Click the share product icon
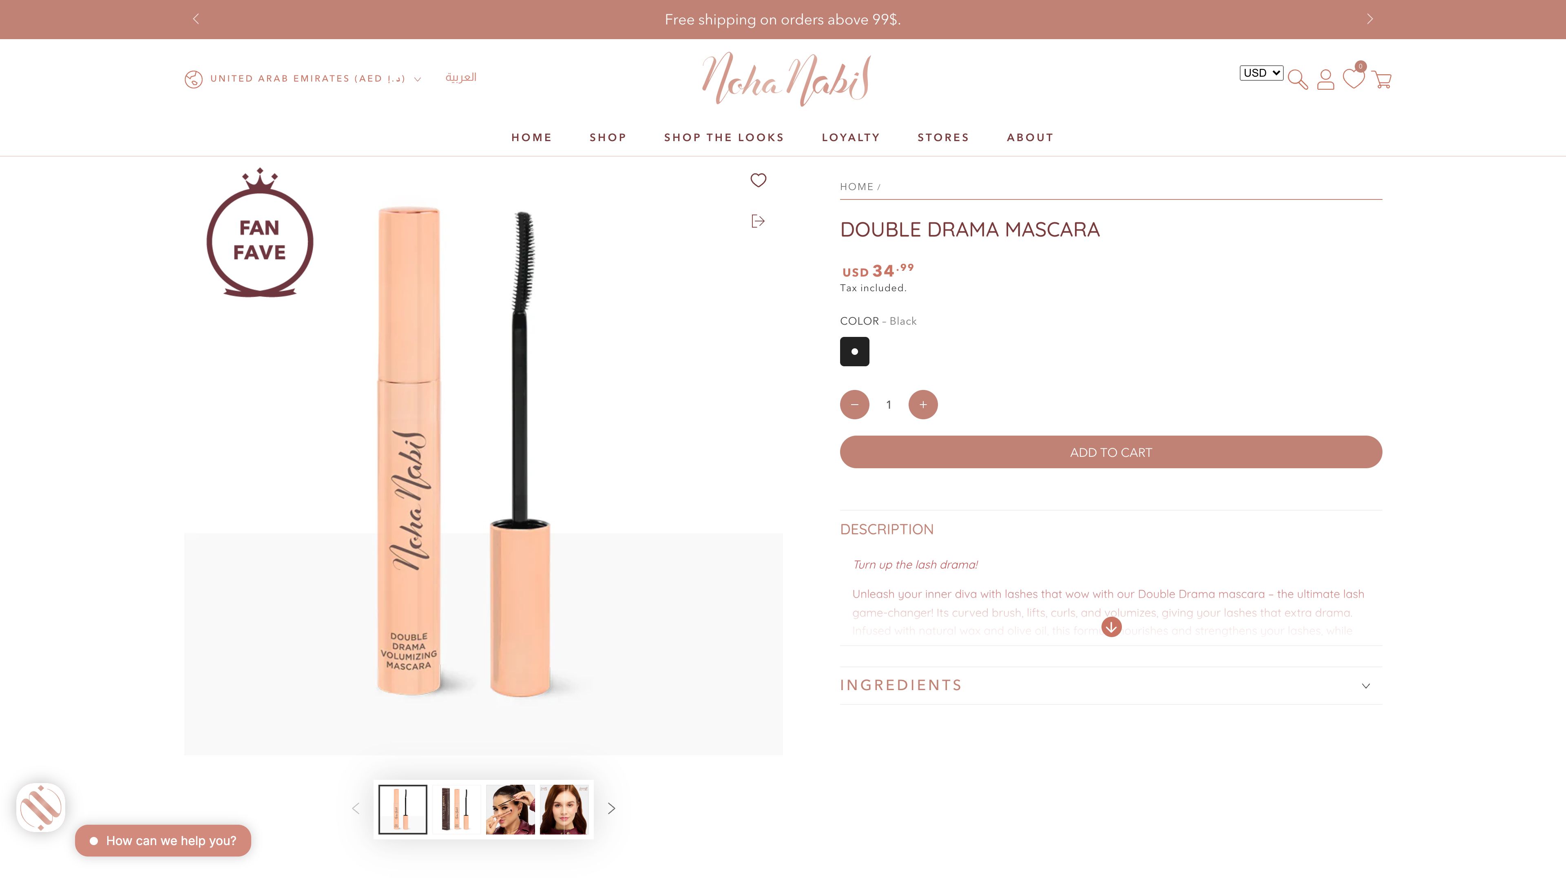This screenshot has width=1566, height=881. [x=757, y=221]
